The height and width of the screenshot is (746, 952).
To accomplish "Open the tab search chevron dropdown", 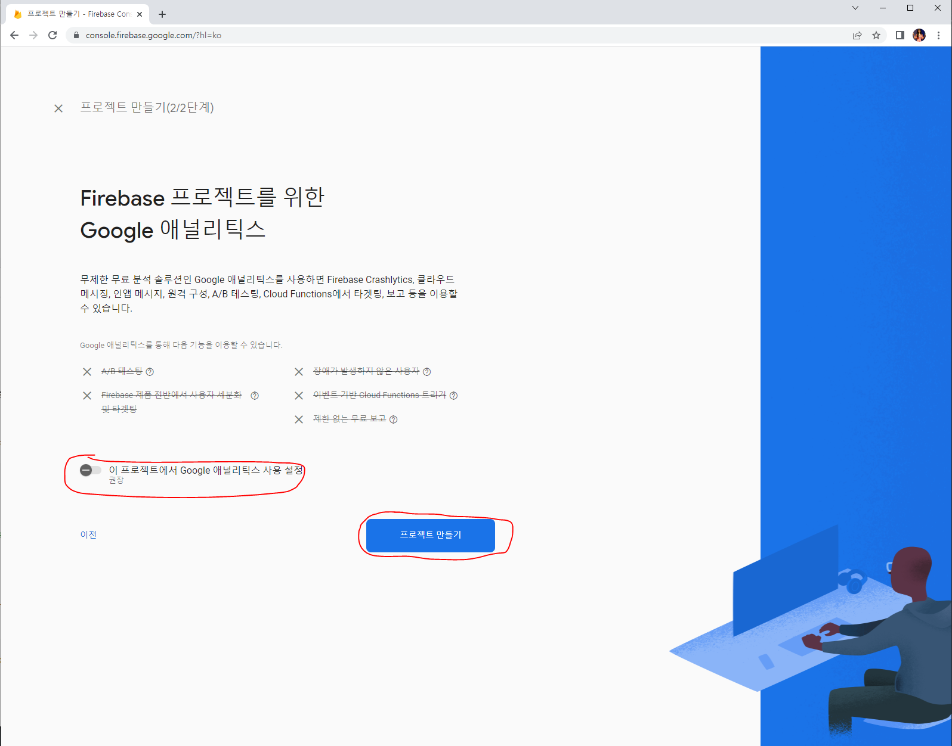I will pyautogui.click(x=855, y=8).
